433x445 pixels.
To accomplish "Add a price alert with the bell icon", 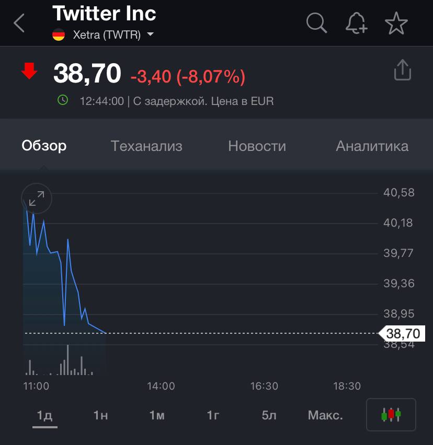I will (357, 24).
